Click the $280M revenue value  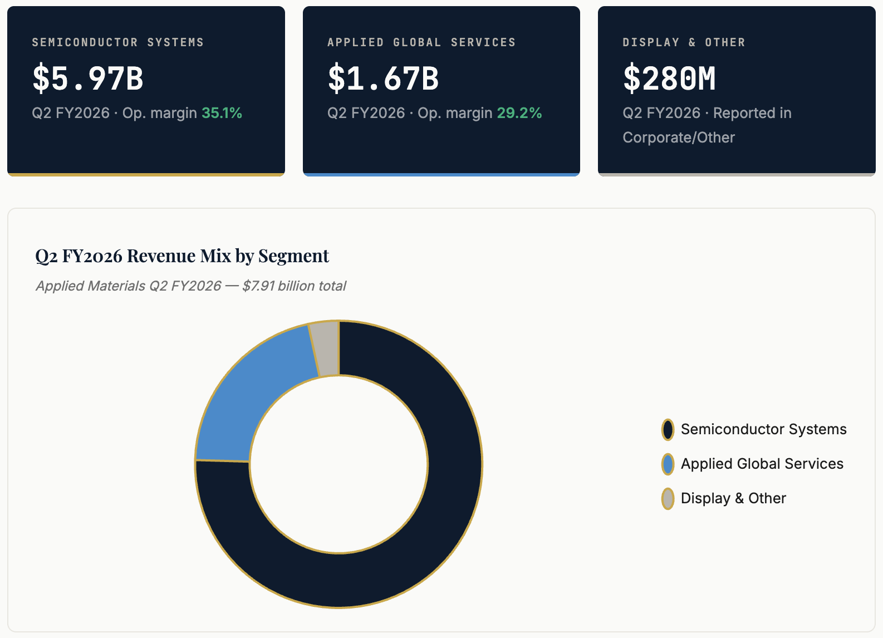(669, 78)
